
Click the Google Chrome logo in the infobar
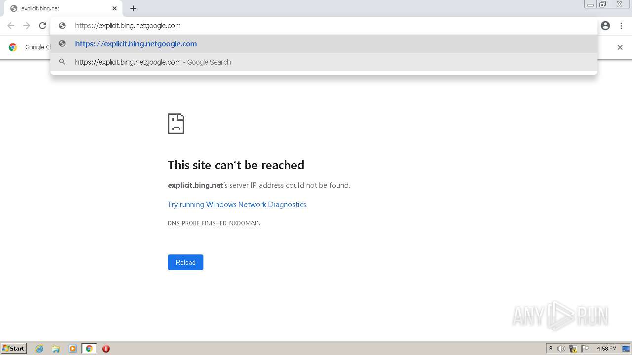[x=13, y=47]
